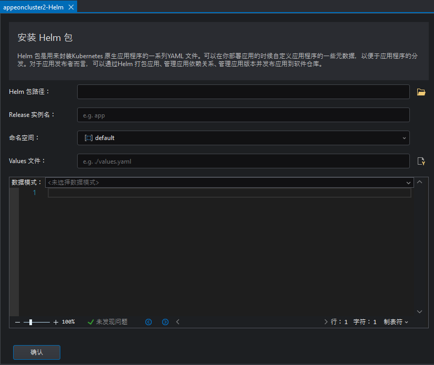Click the Release 实例名 label
The width and height of the screenshot is (434, 365).
tap(31, 115)
